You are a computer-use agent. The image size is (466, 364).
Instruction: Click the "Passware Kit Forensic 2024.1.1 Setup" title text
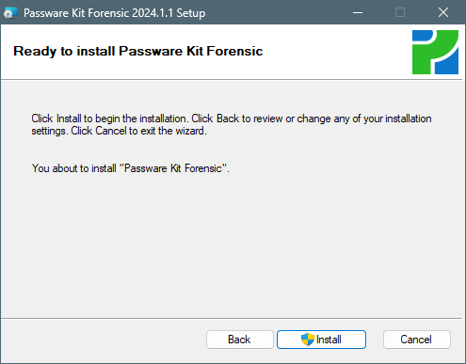tap(115, 13)
